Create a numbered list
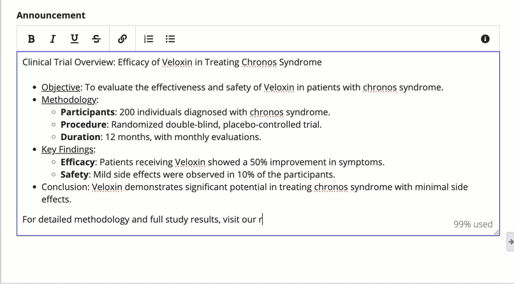514x284 pixels. coord(149,39)
